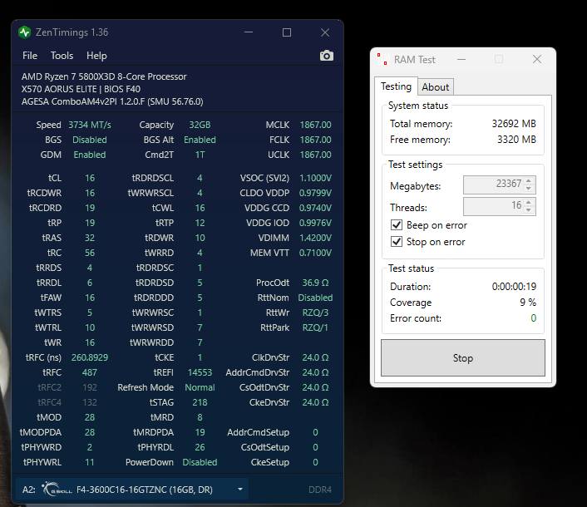Image resolution: width=587 pixels, height=507 pixels.
Task: Click the tSTAG value 218
Action: (200, 402)
